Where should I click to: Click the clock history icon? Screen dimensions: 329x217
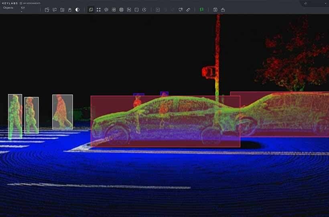pyautogui.click(x=144, y=10)
